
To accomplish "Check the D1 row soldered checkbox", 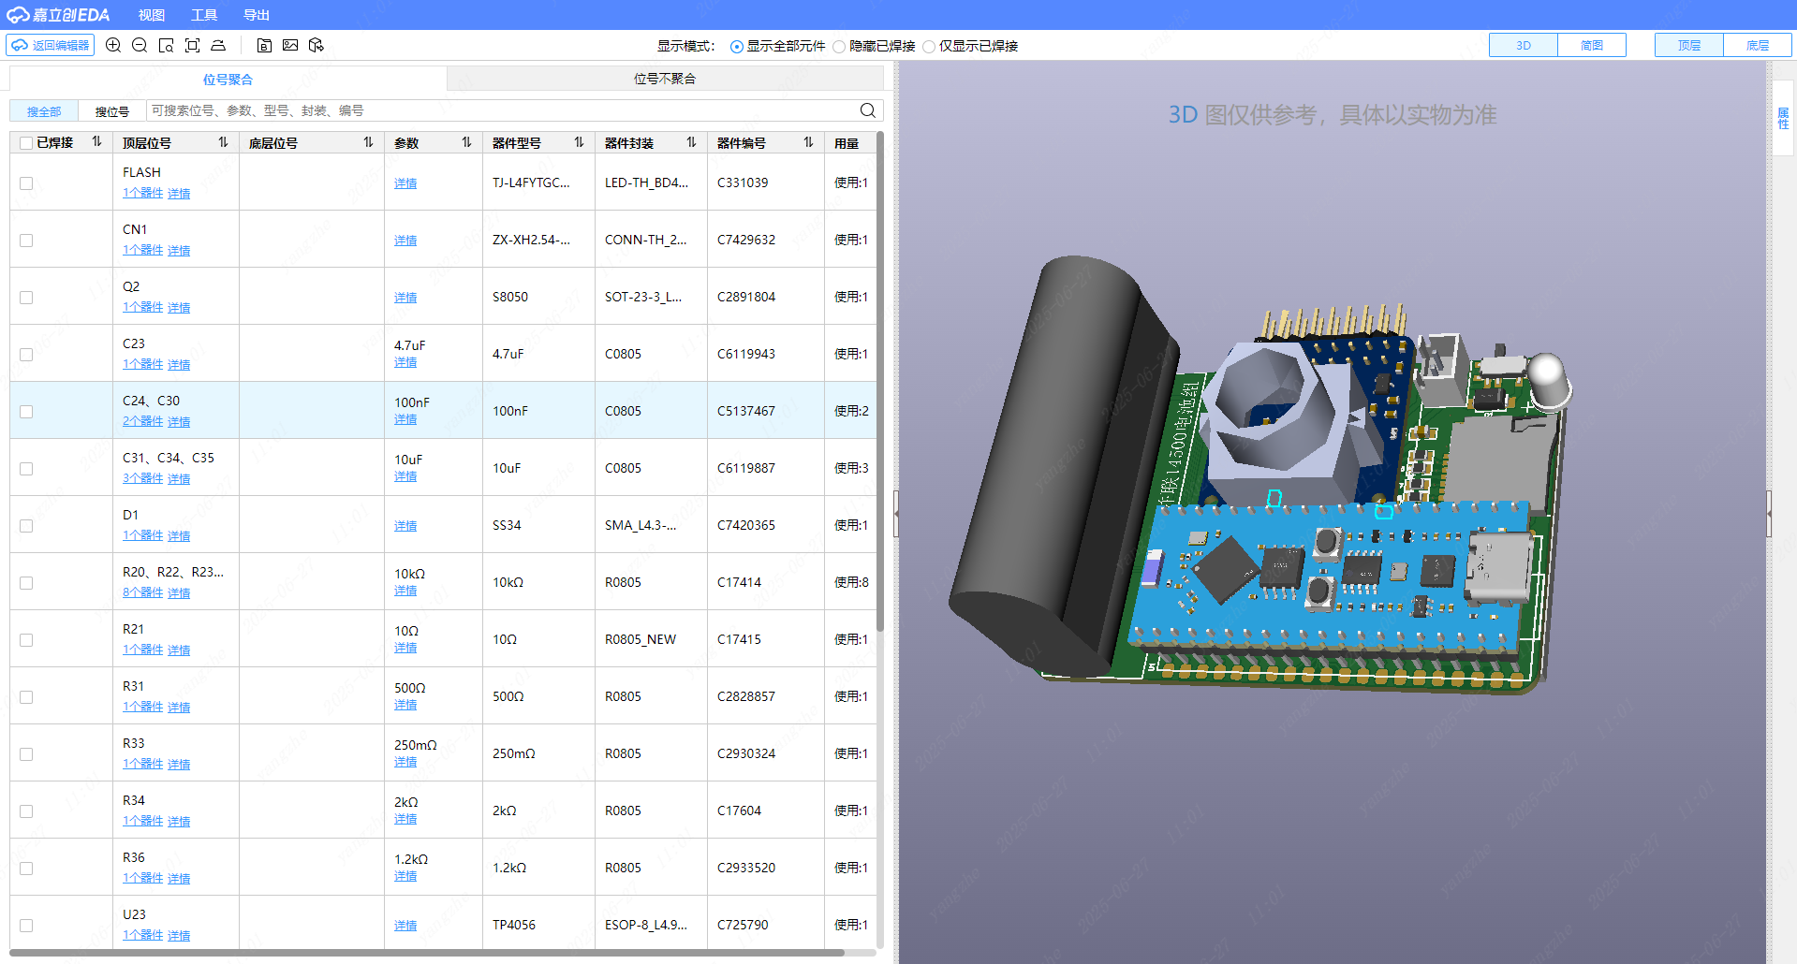I will click(x=26, y=526).
